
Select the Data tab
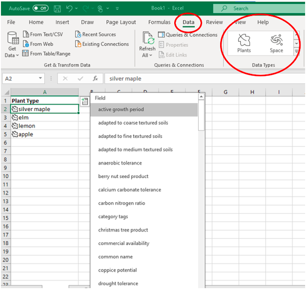188,22
